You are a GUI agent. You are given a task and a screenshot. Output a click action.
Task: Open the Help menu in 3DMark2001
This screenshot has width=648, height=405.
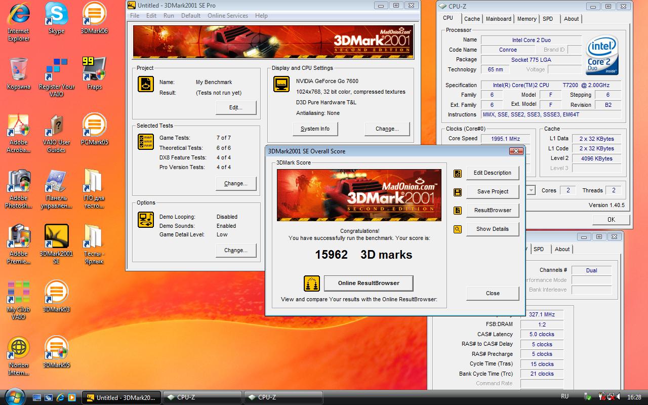click(261, 16)
